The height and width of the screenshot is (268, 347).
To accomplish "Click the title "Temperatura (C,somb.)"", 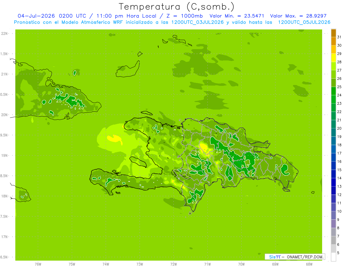I will (x=177, y=7).
